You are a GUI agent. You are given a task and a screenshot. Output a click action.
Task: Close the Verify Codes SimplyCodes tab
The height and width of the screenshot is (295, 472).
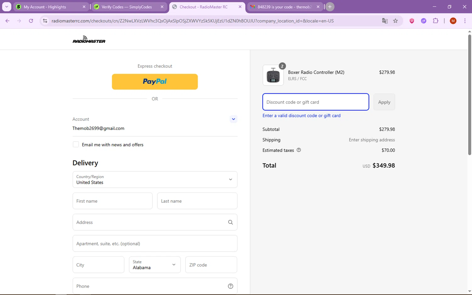162,7
